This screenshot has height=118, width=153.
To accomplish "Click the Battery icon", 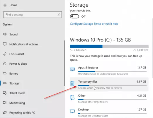I will click(x=5, y=73).
